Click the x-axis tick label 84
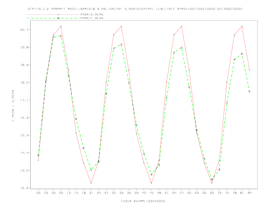Image resolution: width=272 pixels, height=210 pixels. 250,193
